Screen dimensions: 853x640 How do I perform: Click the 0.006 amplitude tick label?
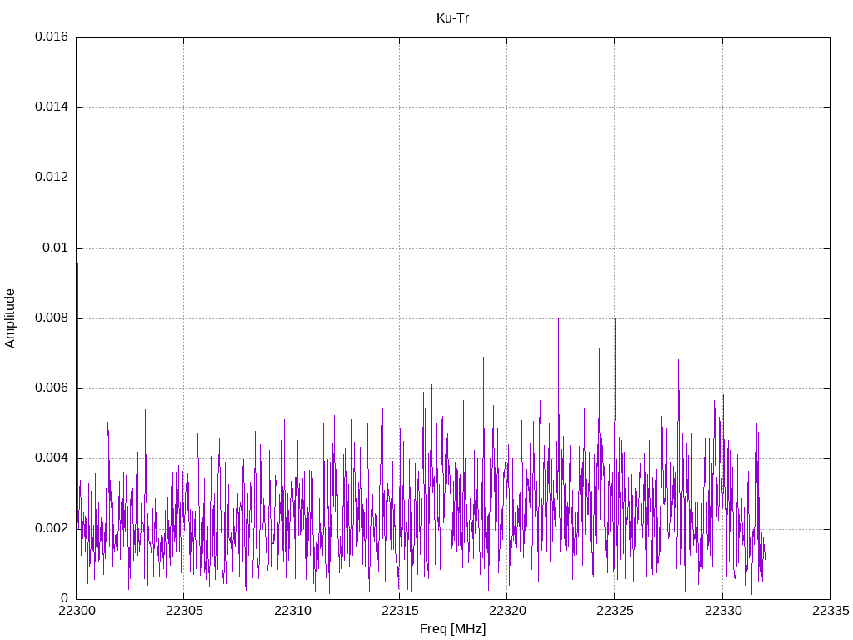[51, 388]
